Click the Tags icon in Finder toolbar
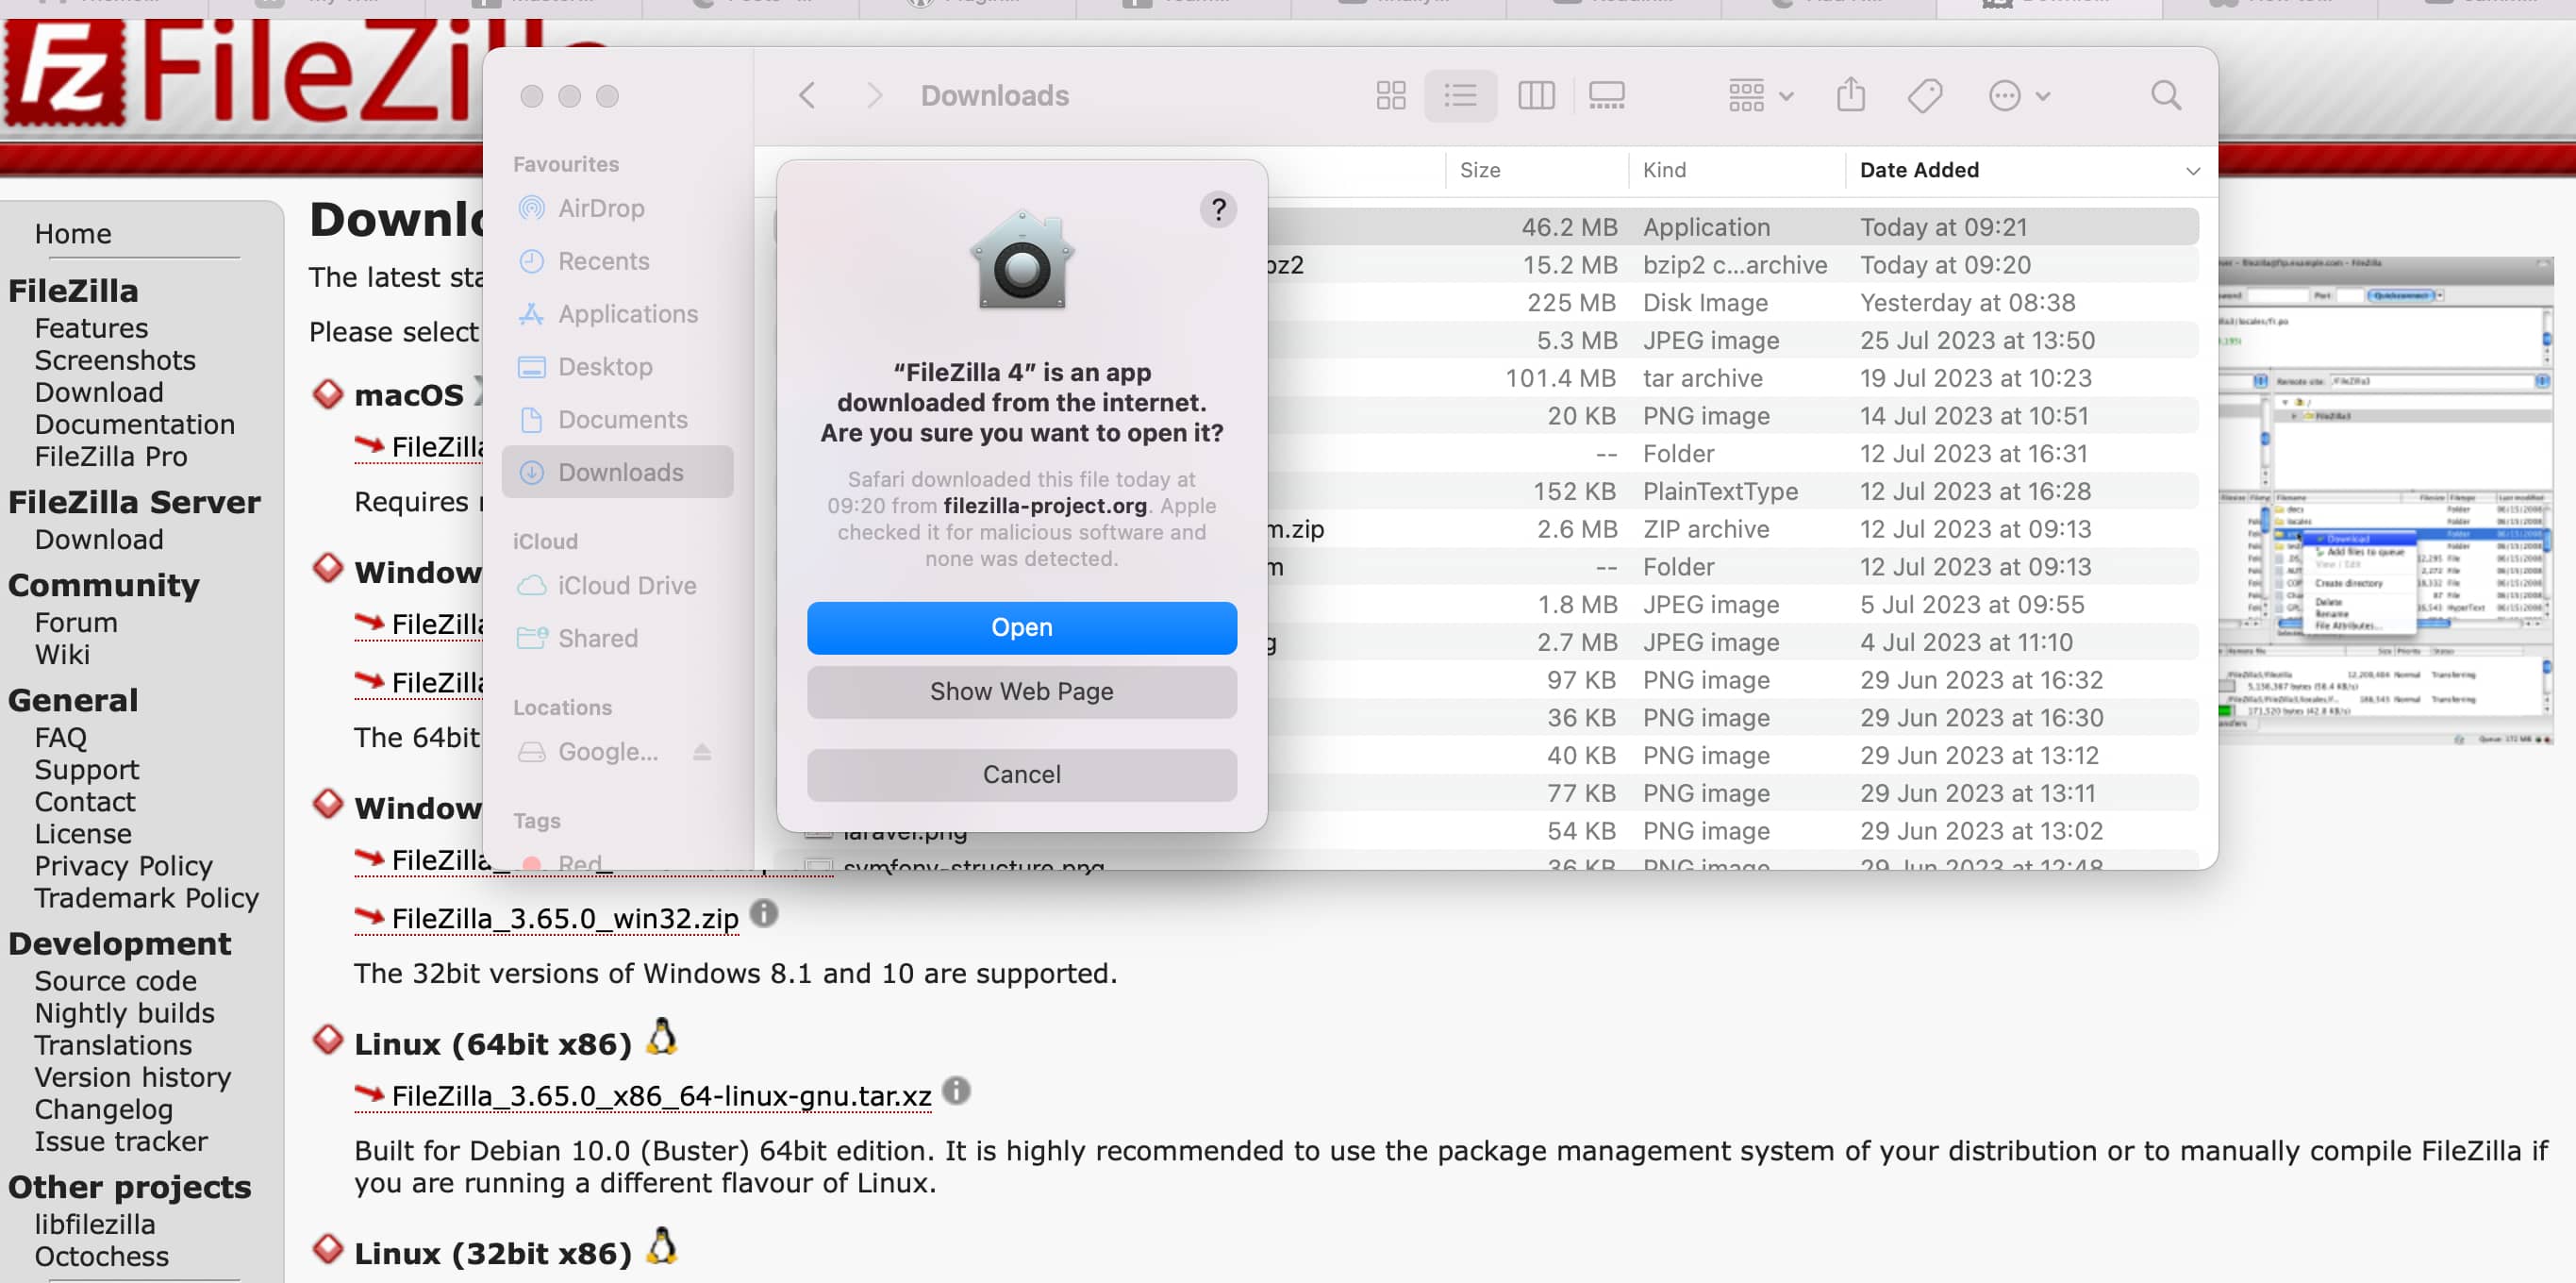 [1923, 95]
